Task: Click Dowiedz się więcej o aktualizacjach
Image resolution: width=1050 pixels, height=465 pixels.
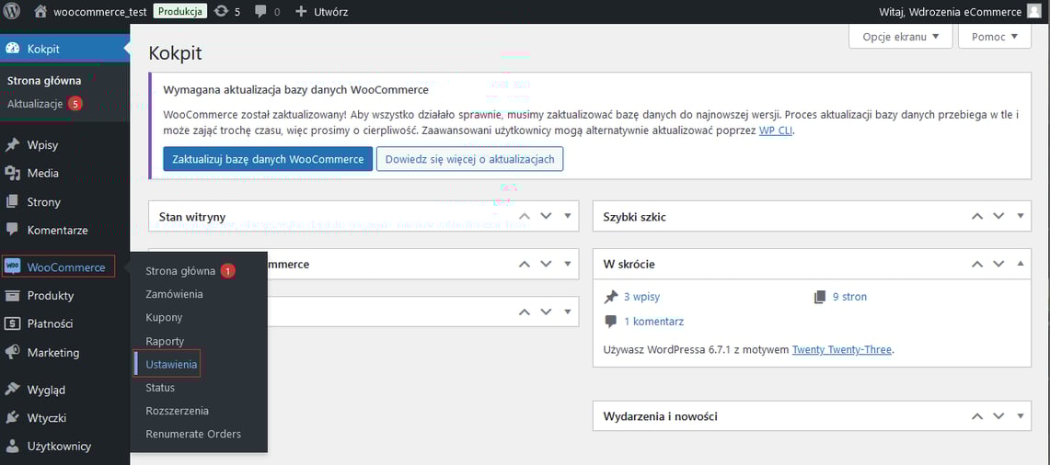Action: pos(469,159)
